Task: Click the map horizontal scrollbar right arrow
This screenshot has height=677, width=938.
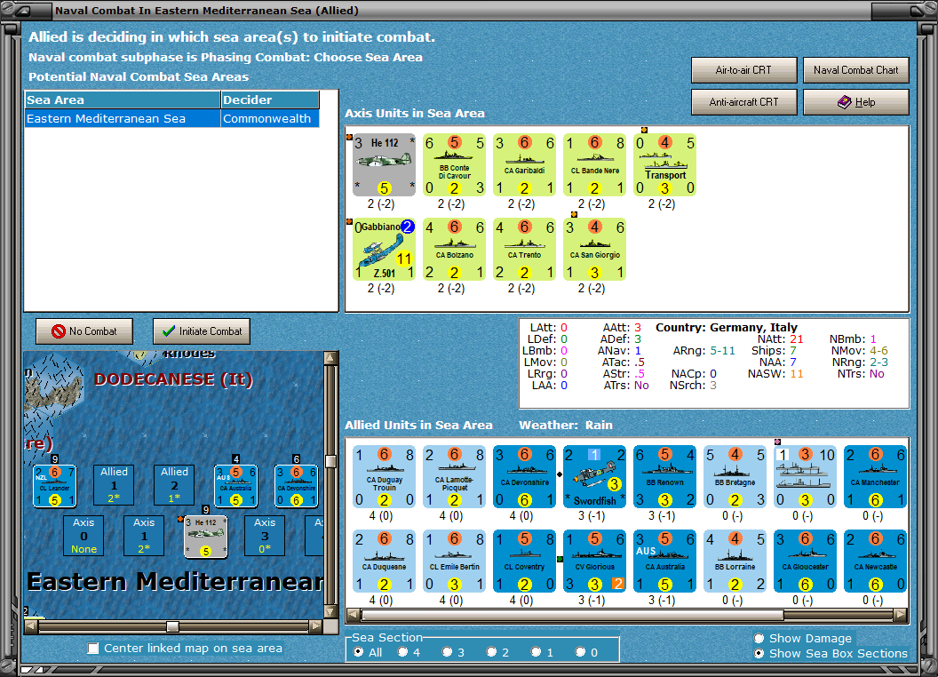Action: tap(315, 626)
